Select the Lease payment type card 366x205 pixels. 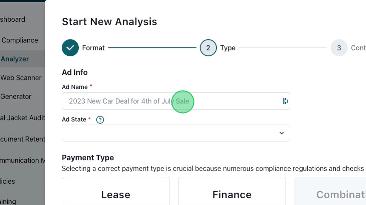115,194
